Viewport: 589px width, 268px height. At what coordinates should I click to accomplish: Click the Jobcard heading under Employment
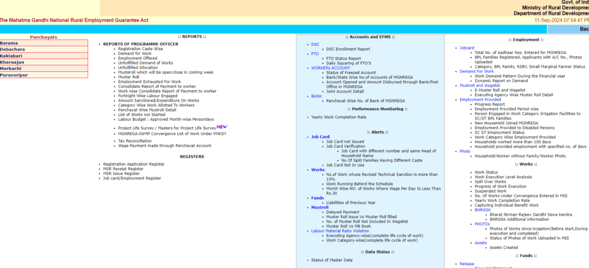click(467, 48)
